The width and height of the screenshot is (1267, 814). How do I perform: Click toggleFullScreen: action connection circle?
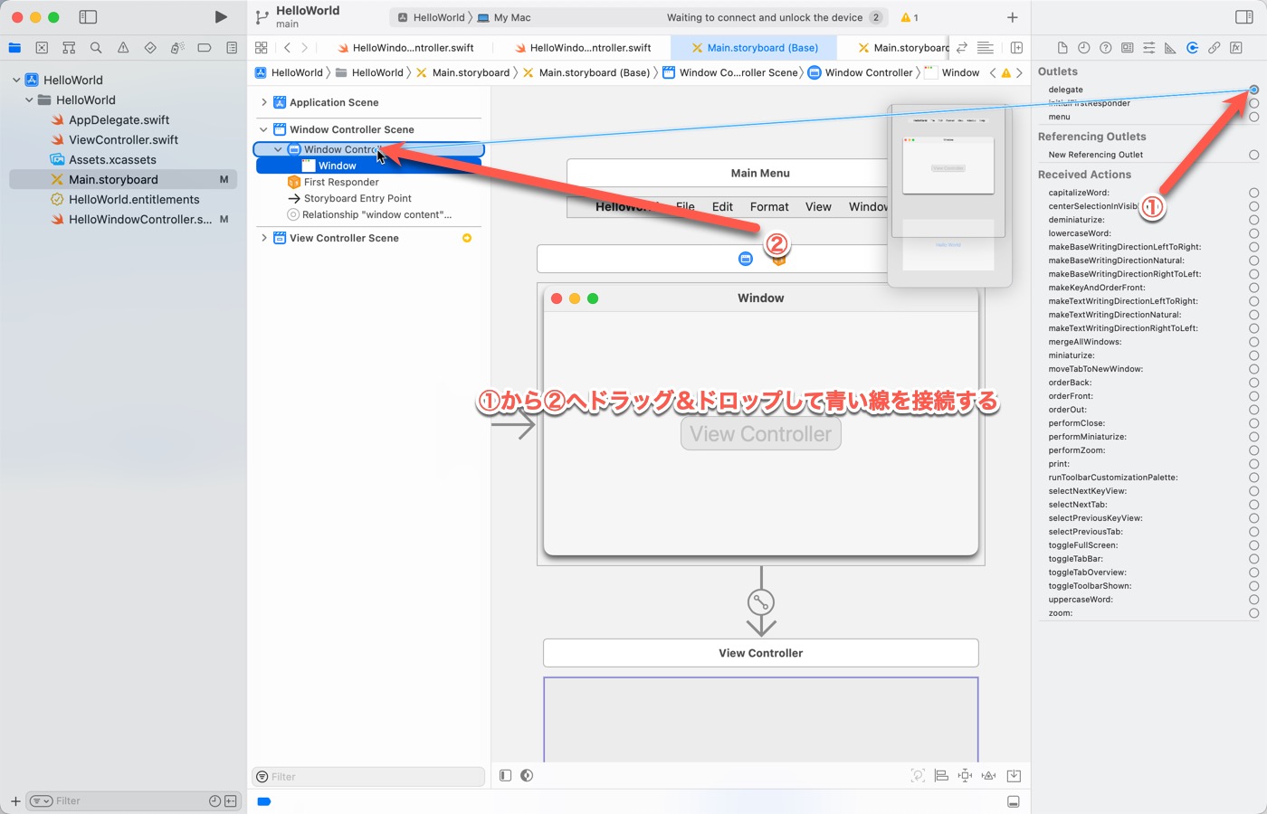(x=1253, y=545)
